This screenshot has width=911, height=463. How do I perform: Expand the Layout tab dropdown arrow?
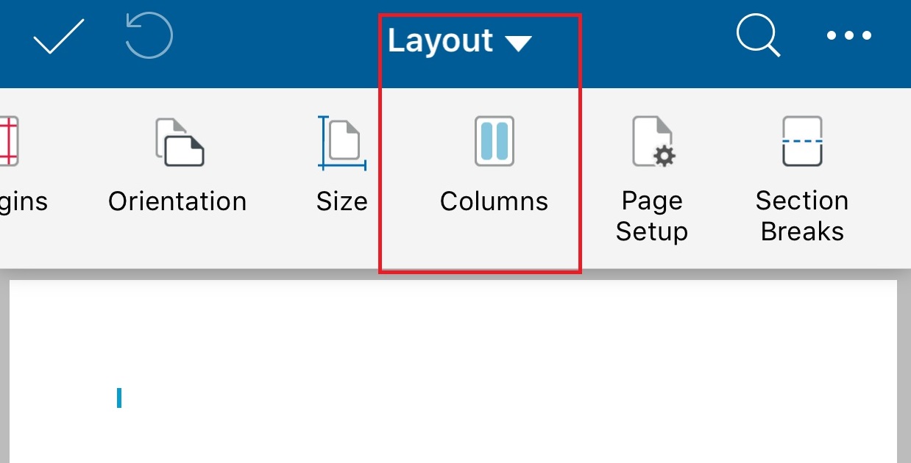(518, 44)
